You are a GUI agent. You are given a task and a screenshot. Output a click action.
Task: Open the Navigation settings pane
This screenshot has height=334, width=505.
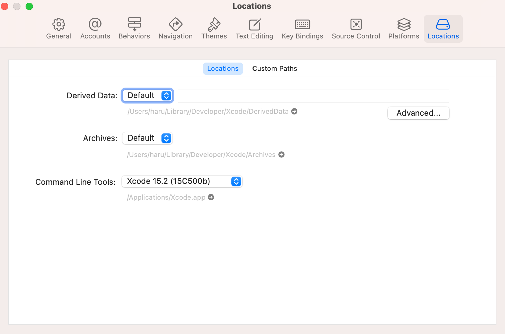click(175, 29)
